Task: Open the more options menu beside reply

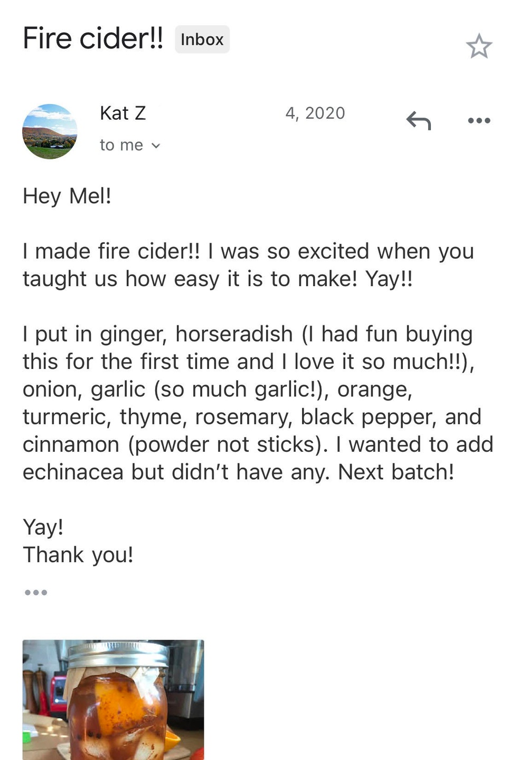Action: [479, 121]
